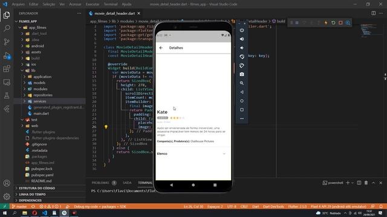The width and height of the screenshot is (387, 217).
Task: Open the Terminal menu
Action: click(x=110, y=4)
